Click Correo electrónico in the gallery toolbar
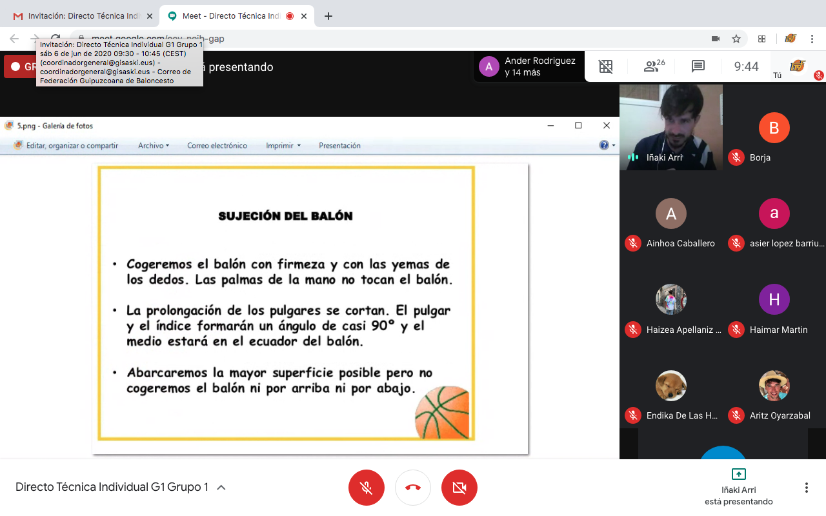The width and height of the screenshot is (826, 516). 217,146
